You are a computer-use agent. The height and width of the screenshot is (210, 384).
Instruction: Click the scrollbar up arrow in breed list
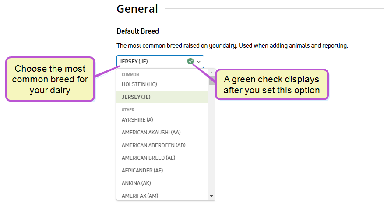click(x=211, y=73)
